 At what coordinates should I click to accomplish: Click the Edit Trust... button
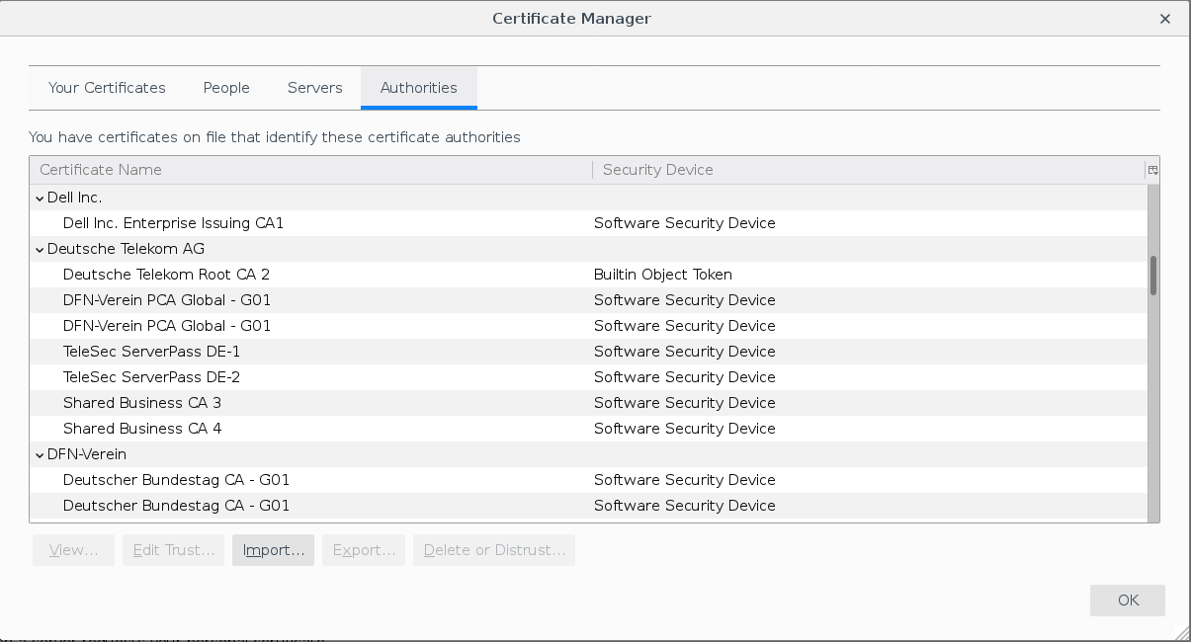tap(173, 550)
